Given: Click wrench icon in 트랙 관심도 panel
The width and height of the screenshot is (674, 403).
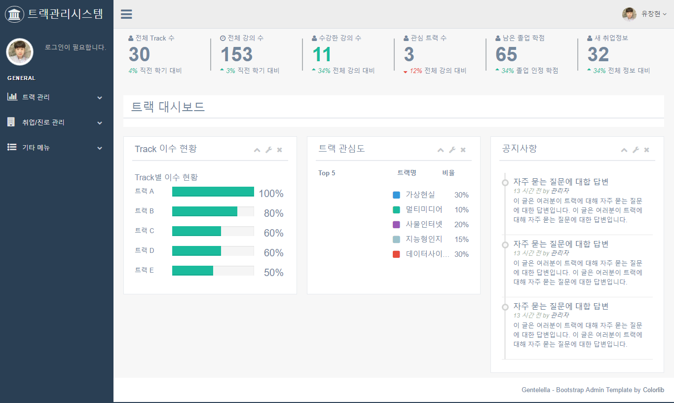Looking at the screenshot, I should pyautogui.click(x=452, y=150).
